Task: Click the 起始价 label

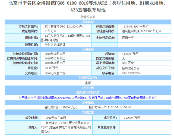Action: coord(110,54)
